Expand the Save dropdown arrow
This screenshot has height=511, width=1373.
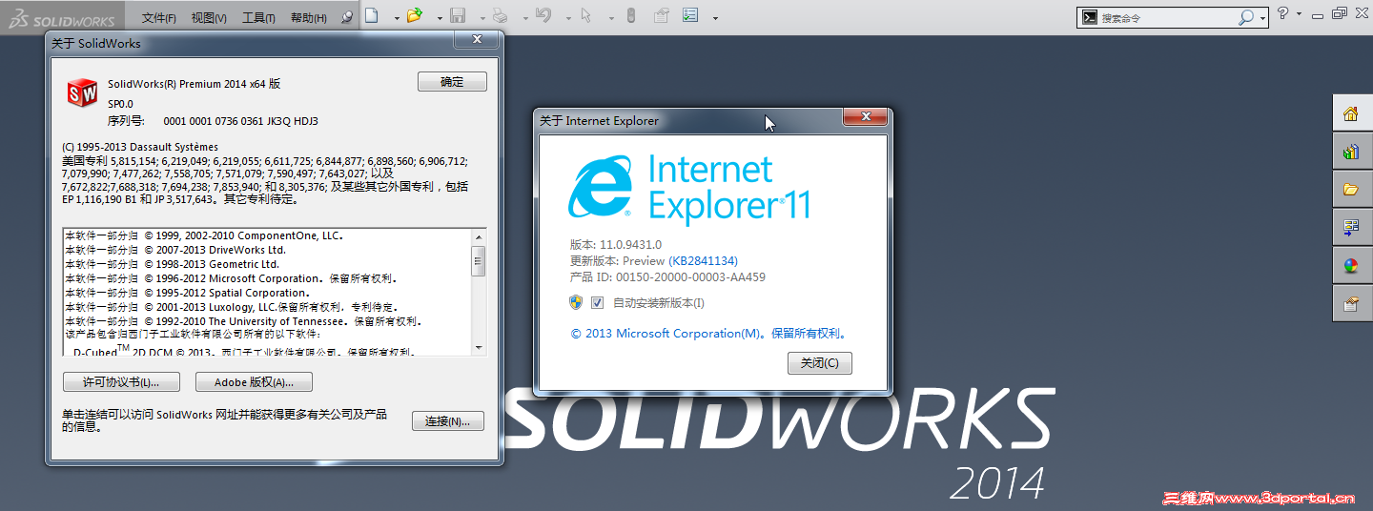click(482, 17)
